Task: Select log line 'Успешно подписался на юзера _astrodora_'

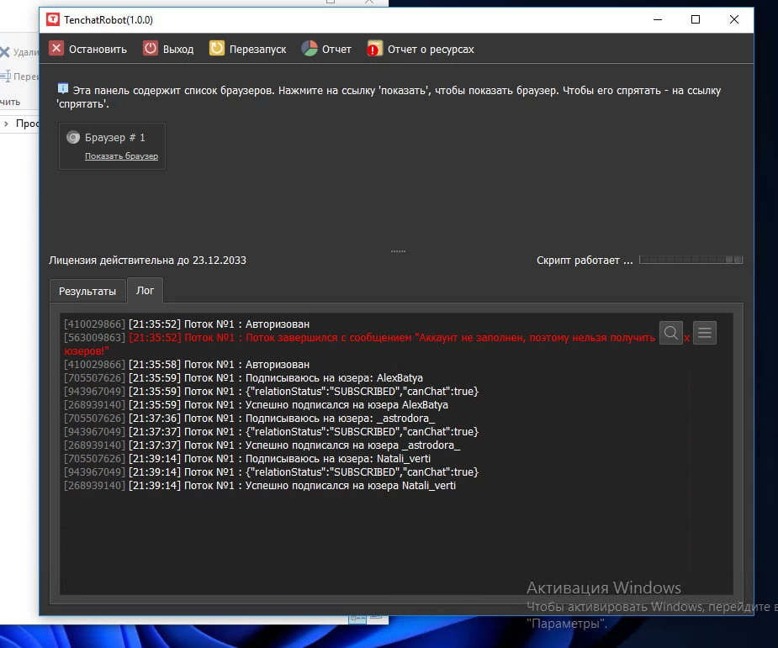Action: (x=262, y=445)
